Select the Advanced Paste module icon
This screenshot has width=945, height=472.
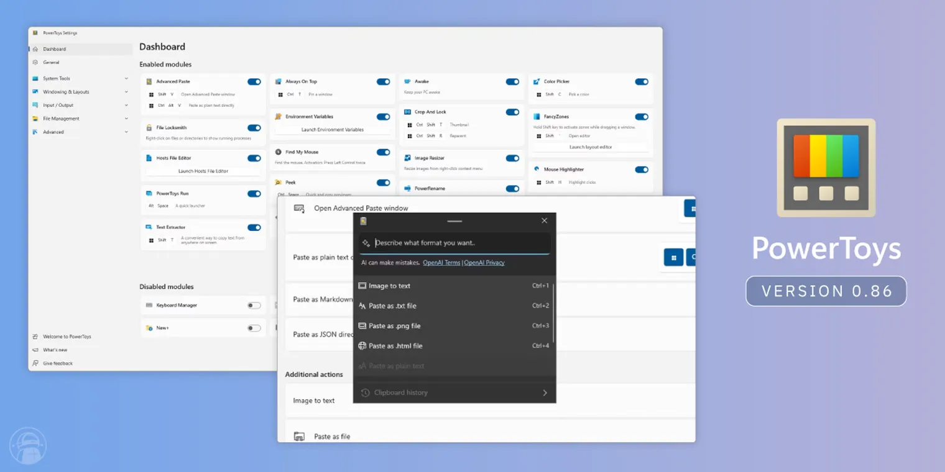(x=149, y=81)
